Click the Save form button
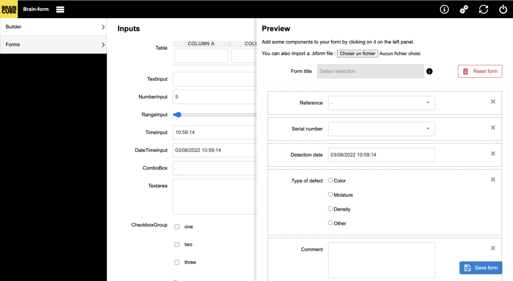The height and width of the screenshot is (281, 513). pyautogui.click(x=481, y=268)
